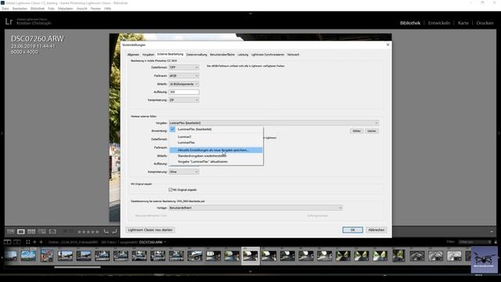Switch to Netzwerk tab
This screenshot has height=282, width=501.
pos(293,55)
